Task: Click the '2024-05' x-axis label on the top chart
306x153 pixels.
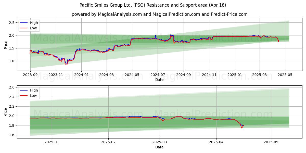Action: coord(132,75)
